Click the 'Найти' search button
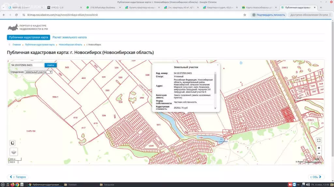 click(x=51, y=65)
